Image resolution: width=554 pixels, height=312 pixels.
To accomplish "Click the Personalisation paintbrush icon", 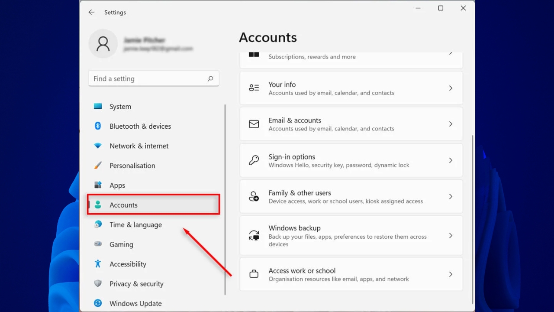I will [98, 166].
